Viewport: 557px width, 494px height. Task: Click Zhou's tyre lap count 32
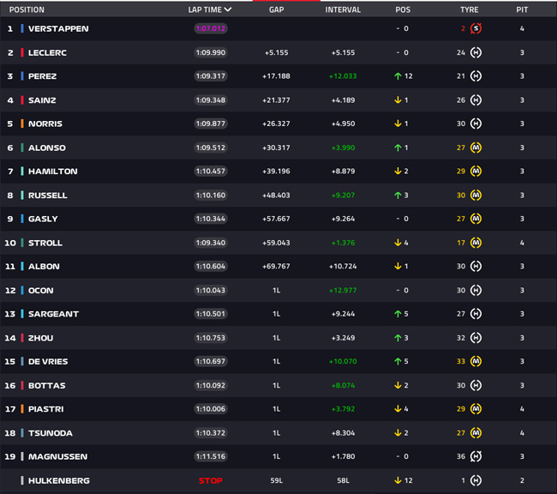tap(461, 338)
